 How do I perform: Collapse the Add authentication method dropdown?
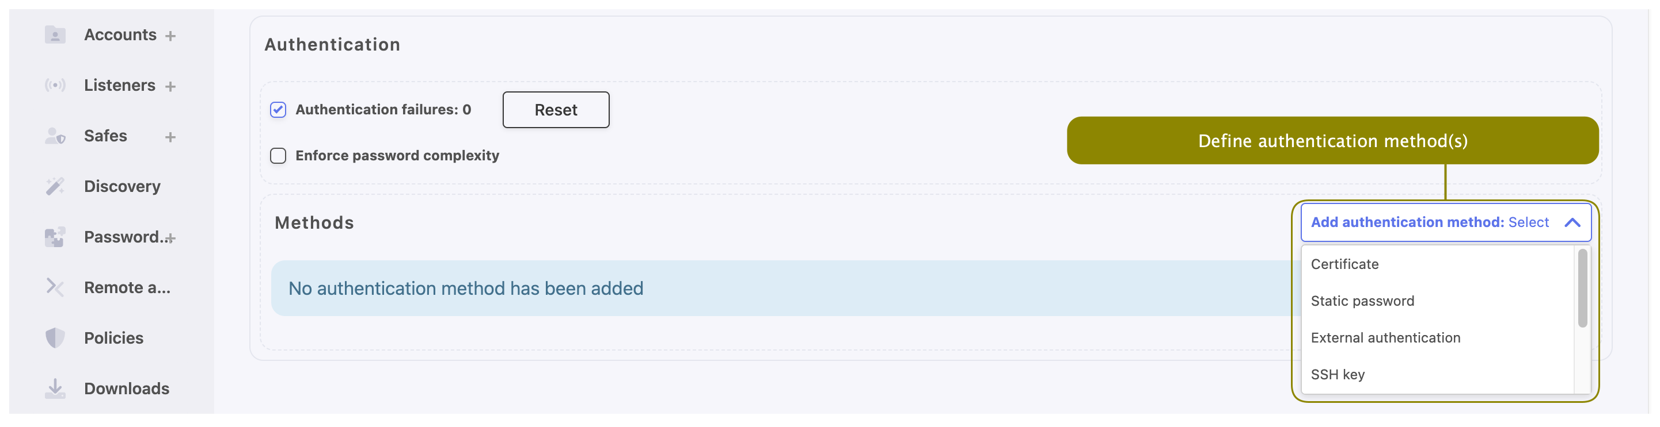[x=1572, y=222]
